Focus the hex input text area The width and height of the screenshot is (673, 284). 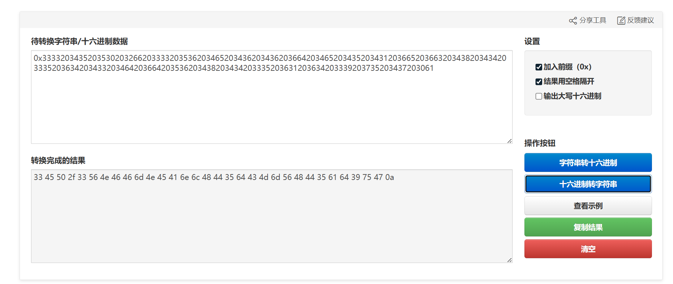[272, 97]
